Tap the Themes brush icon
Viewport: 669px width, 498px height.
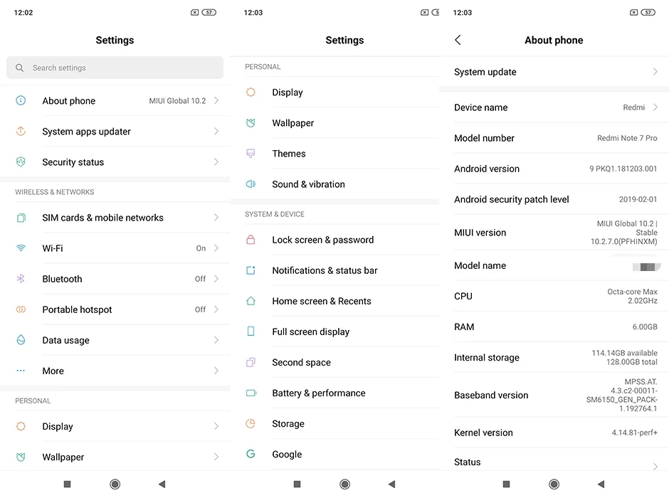(x=251, y=154)
